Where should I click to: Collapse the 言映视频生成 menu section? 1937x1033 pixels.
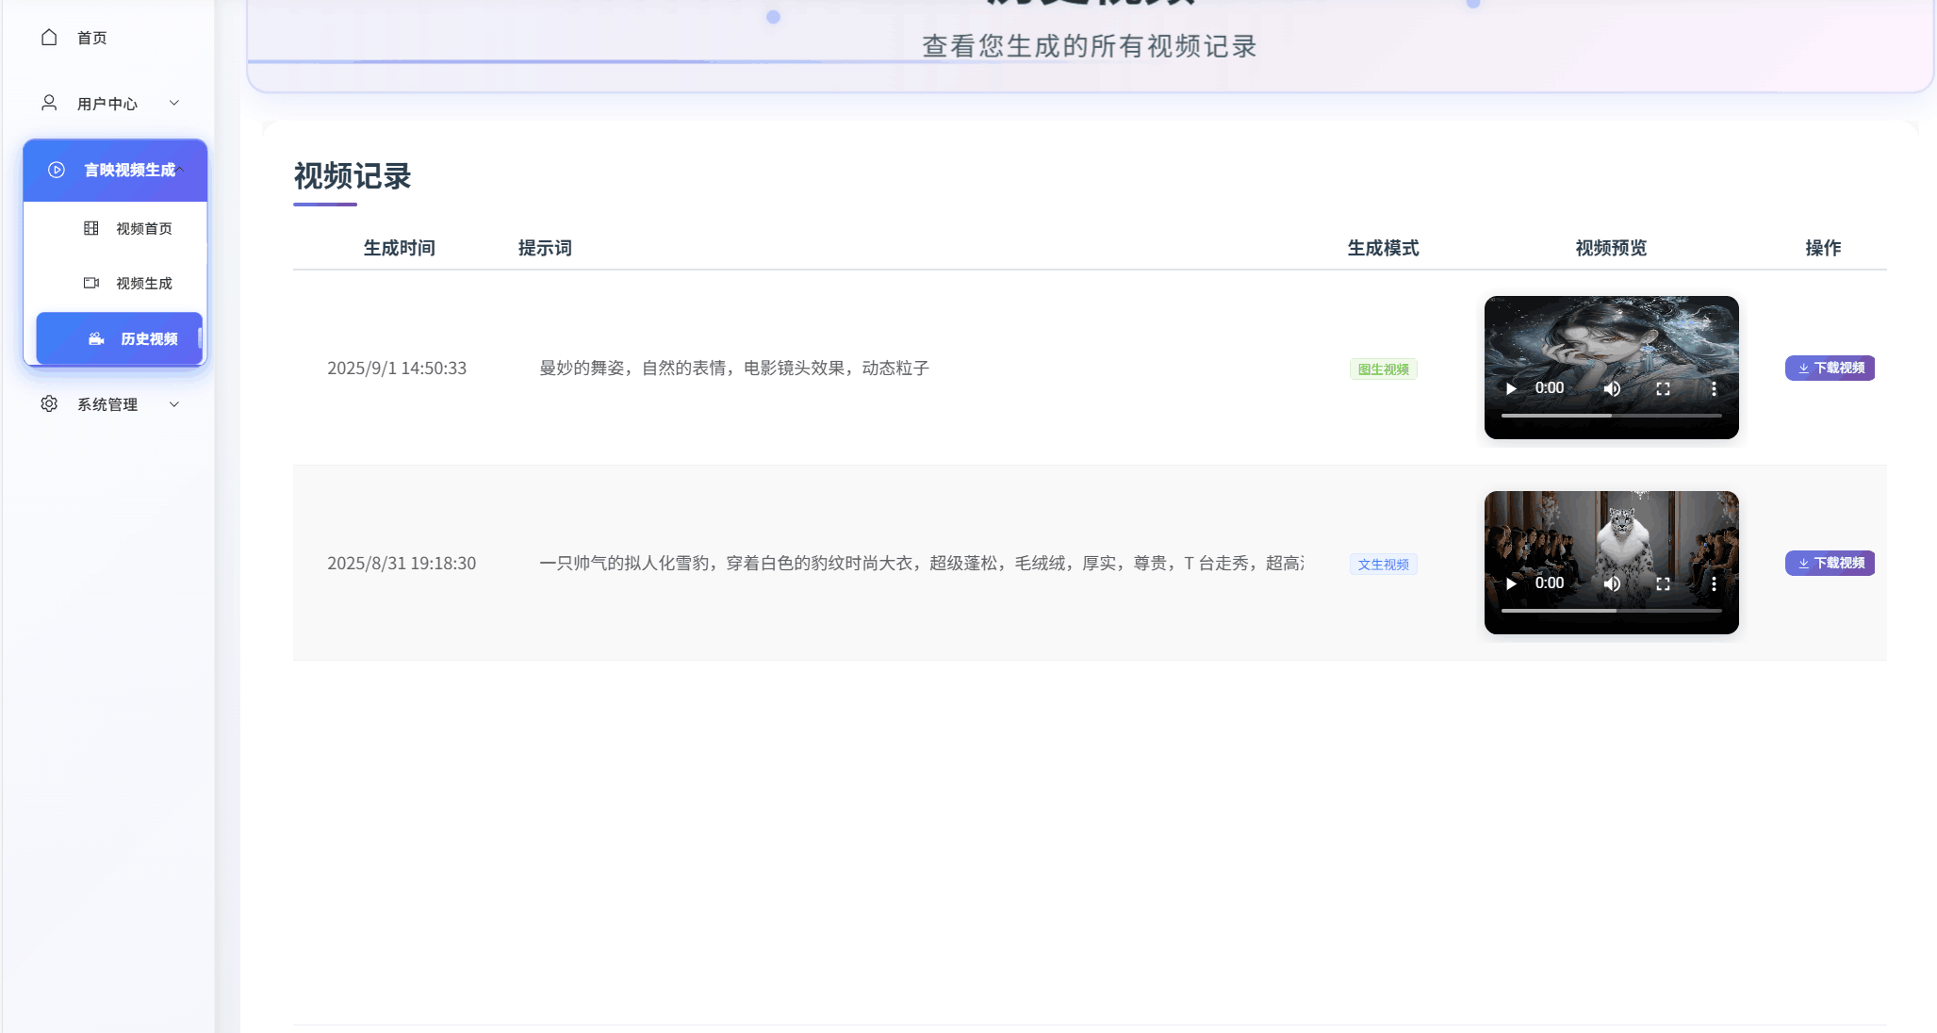coord(180,170)
